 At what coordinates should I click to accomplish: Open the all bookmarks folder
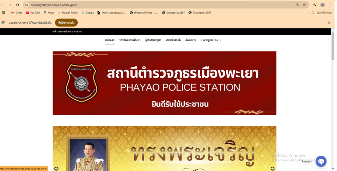pos(321,13)
